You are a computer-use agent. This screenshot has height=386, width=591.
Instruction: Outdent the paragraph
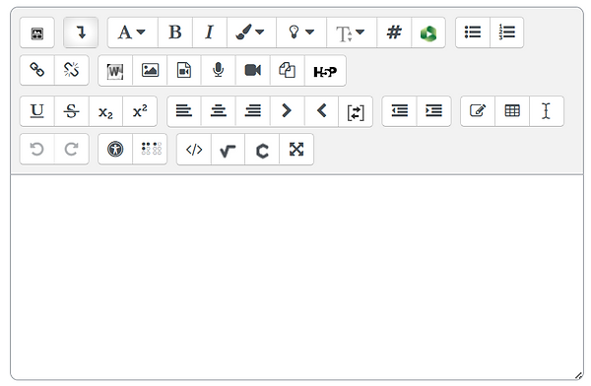coord(400,111)
